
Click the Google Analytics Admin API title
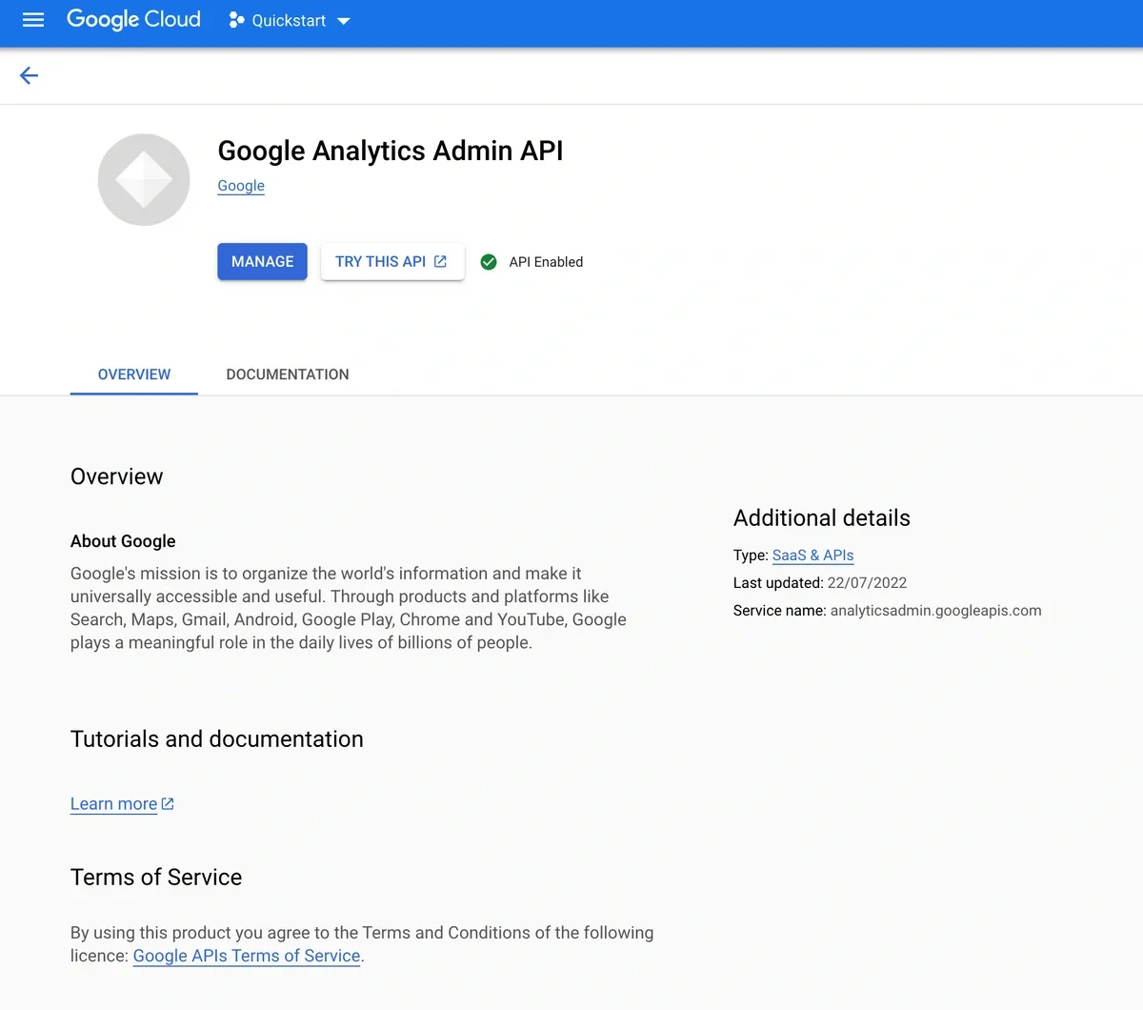point(391,151)
